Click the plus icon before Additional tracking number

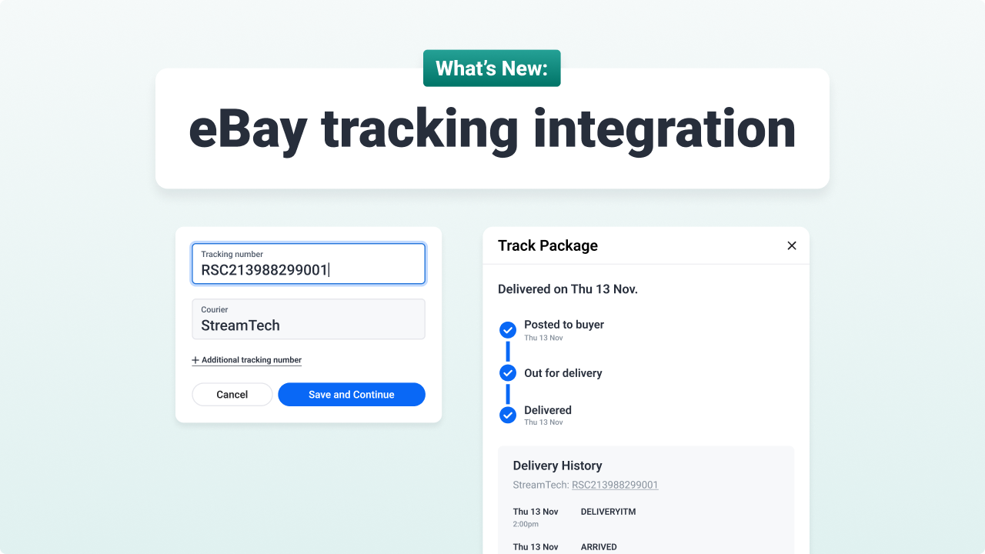pyautogui.click(x=195, y=360)
